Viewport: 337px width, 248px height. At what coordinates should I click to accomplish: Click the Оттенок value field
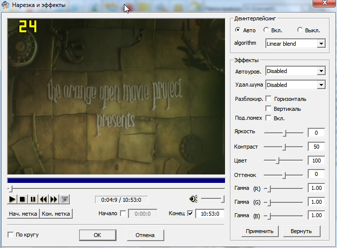point(316,174)
